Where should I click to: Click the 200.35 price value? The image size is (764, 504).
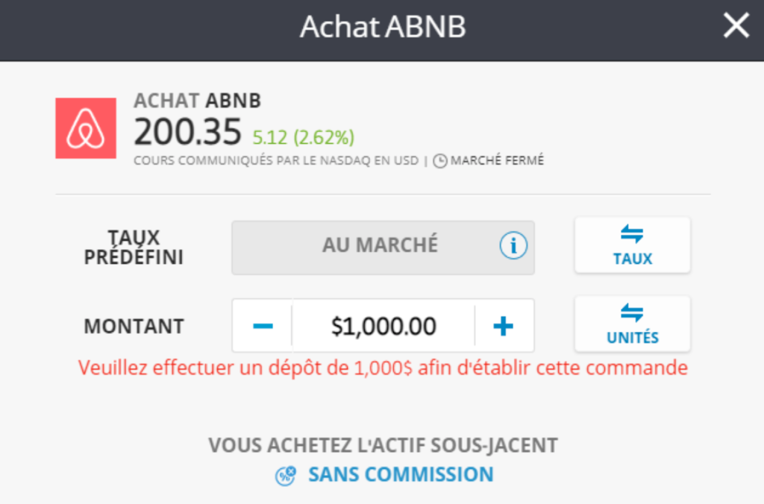[x=187, y=132]
